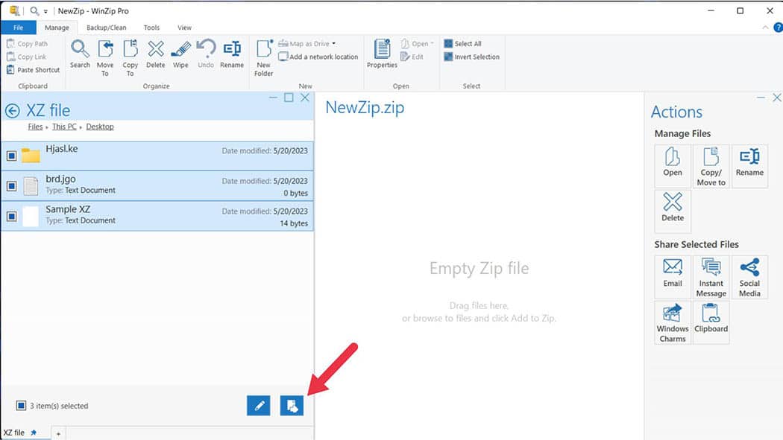
Task: Click Clipboard share option in Actions
Action: coord(711,322)
